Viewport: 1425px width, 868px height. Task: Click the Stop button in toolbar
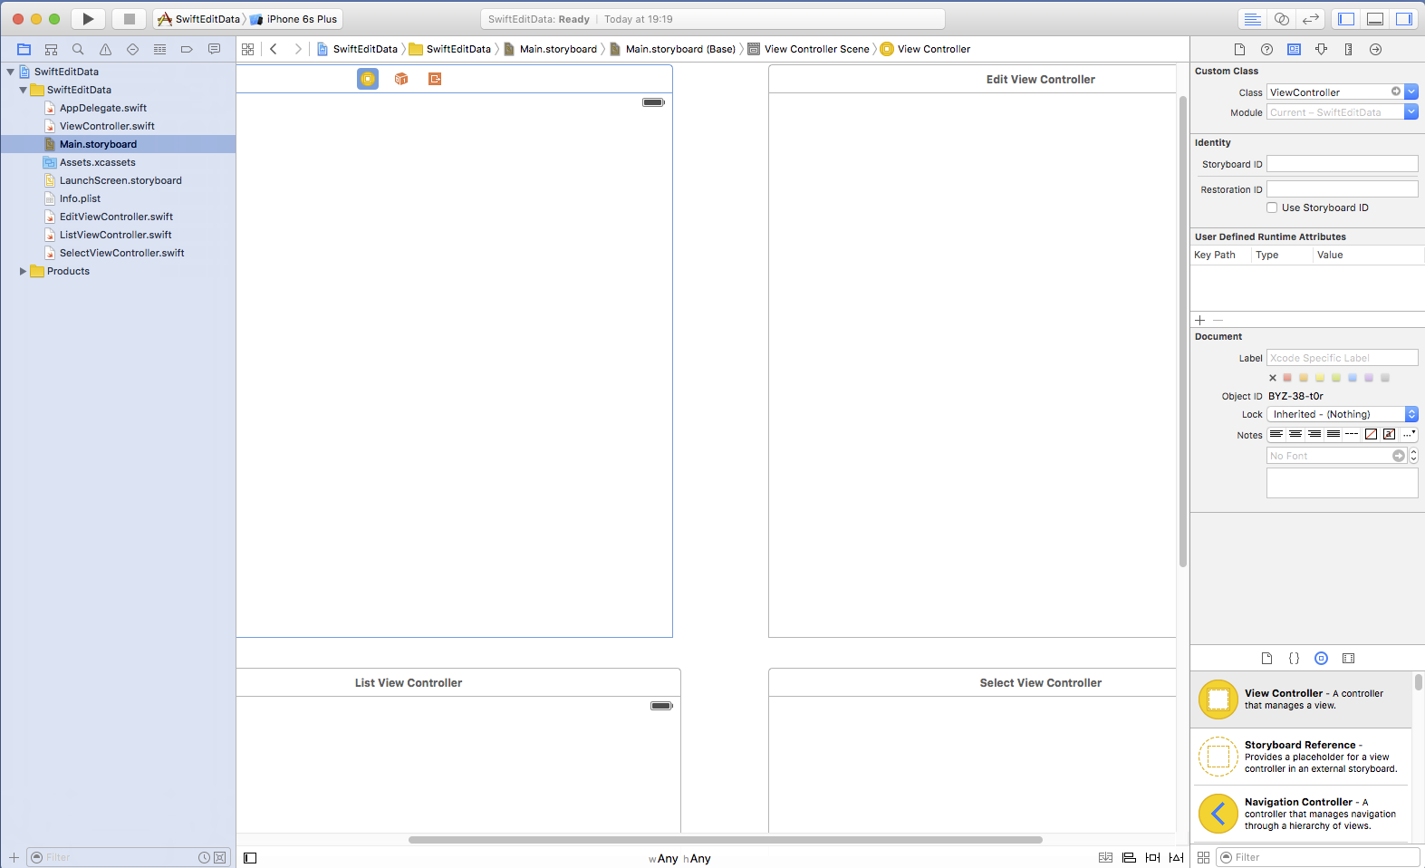point(129,19)
